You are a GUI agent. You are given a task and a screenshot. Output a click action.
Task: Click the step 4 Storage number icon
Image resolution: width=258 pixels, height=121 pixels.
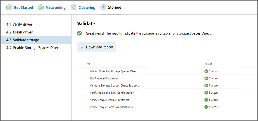pyautogui.click(x=103, y=7)
